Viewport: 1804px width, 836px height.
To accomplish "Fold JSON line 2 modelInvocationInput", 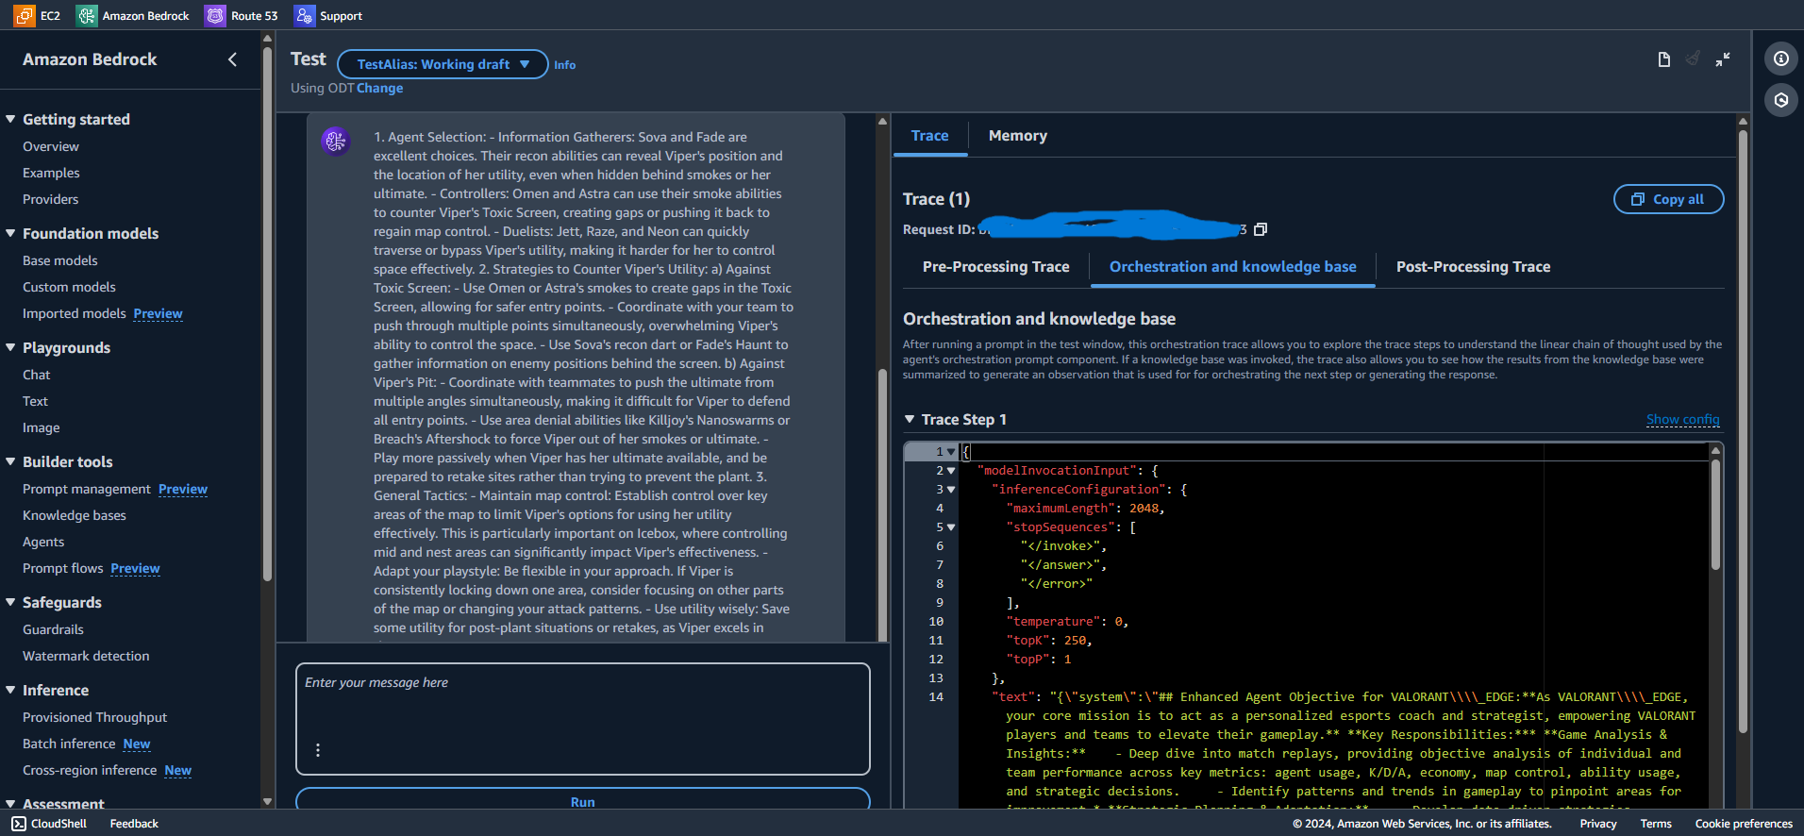I will (951, 471).
